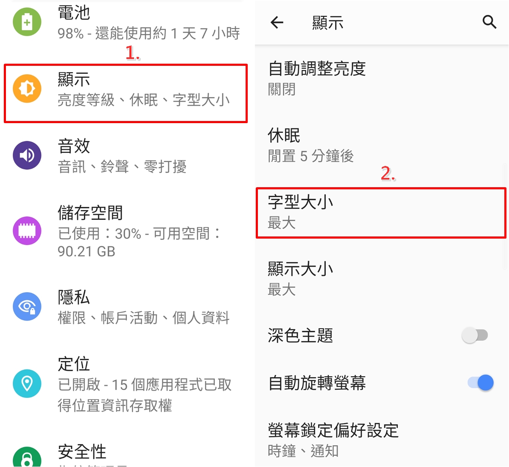Tap the teal location pin icon
Image resolution: width=509 pixels, height=467 pixels.
click(x=27, y=383)
